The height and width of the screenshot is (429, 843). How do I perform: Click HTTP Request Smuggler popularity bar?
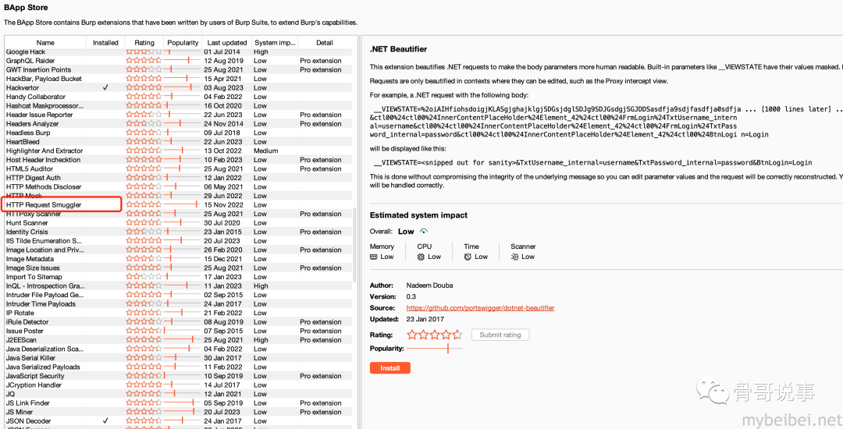[183, 204]
